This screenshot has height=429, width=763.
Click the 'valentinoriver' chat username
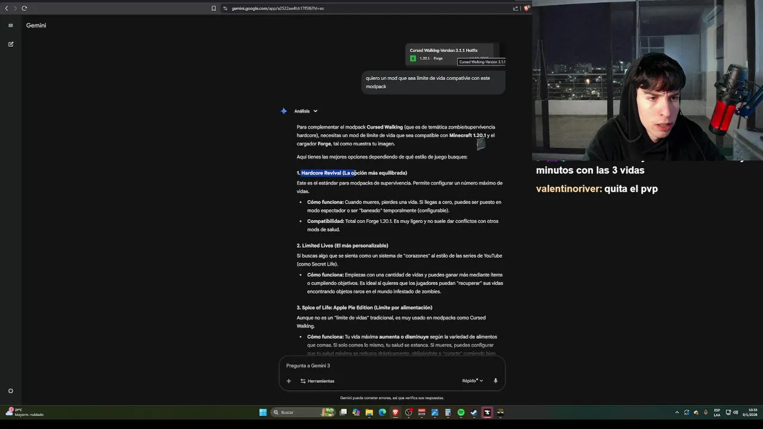pos(569,189)
